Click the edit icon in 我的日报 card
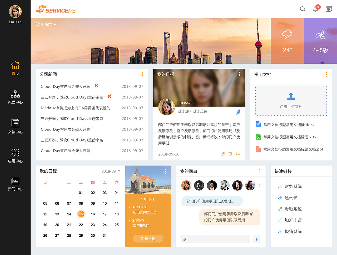The height and width of the screenshot is (255, 337). click(222, 154)
